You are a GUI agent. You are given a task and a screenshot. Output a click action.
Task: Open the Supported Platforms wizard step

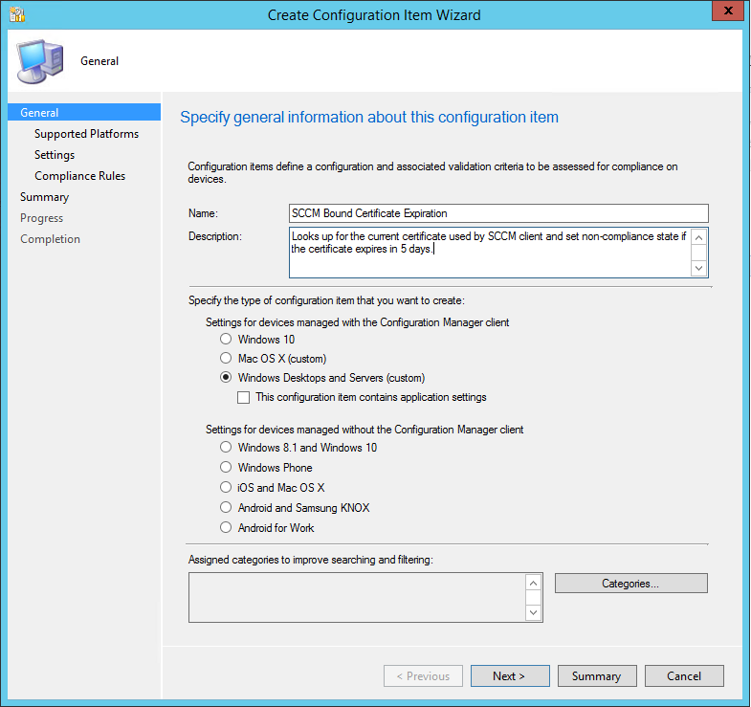click(86, 134)
